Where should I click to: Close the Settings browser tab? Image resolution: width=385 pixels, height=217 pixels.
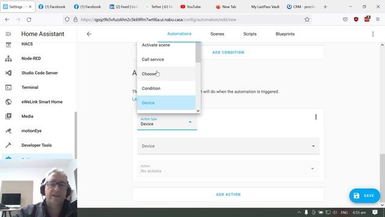pyautogui.click(x=30, y=7)
